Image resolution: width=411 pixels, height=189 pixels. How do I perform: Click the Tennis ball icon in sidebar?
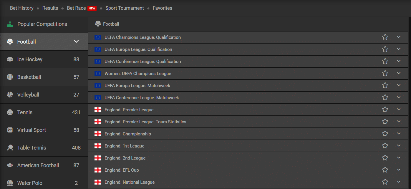[10, 112]
